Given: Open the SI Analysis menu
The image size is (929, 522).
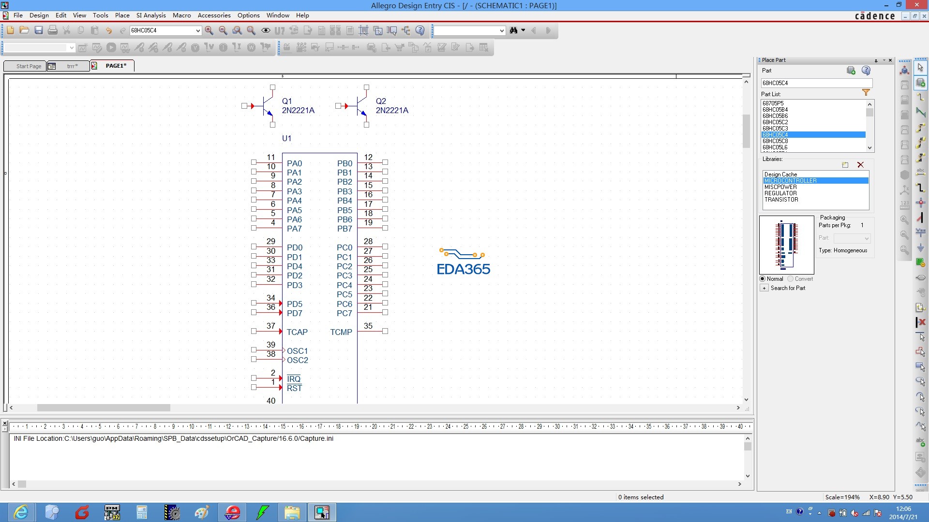Looking at the screenshot, I should click(x=150, y=15).
